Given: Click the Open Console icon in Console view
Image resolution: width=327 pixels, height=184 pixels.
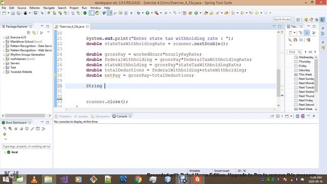Looking at the screenshot, I should point(287,117).
